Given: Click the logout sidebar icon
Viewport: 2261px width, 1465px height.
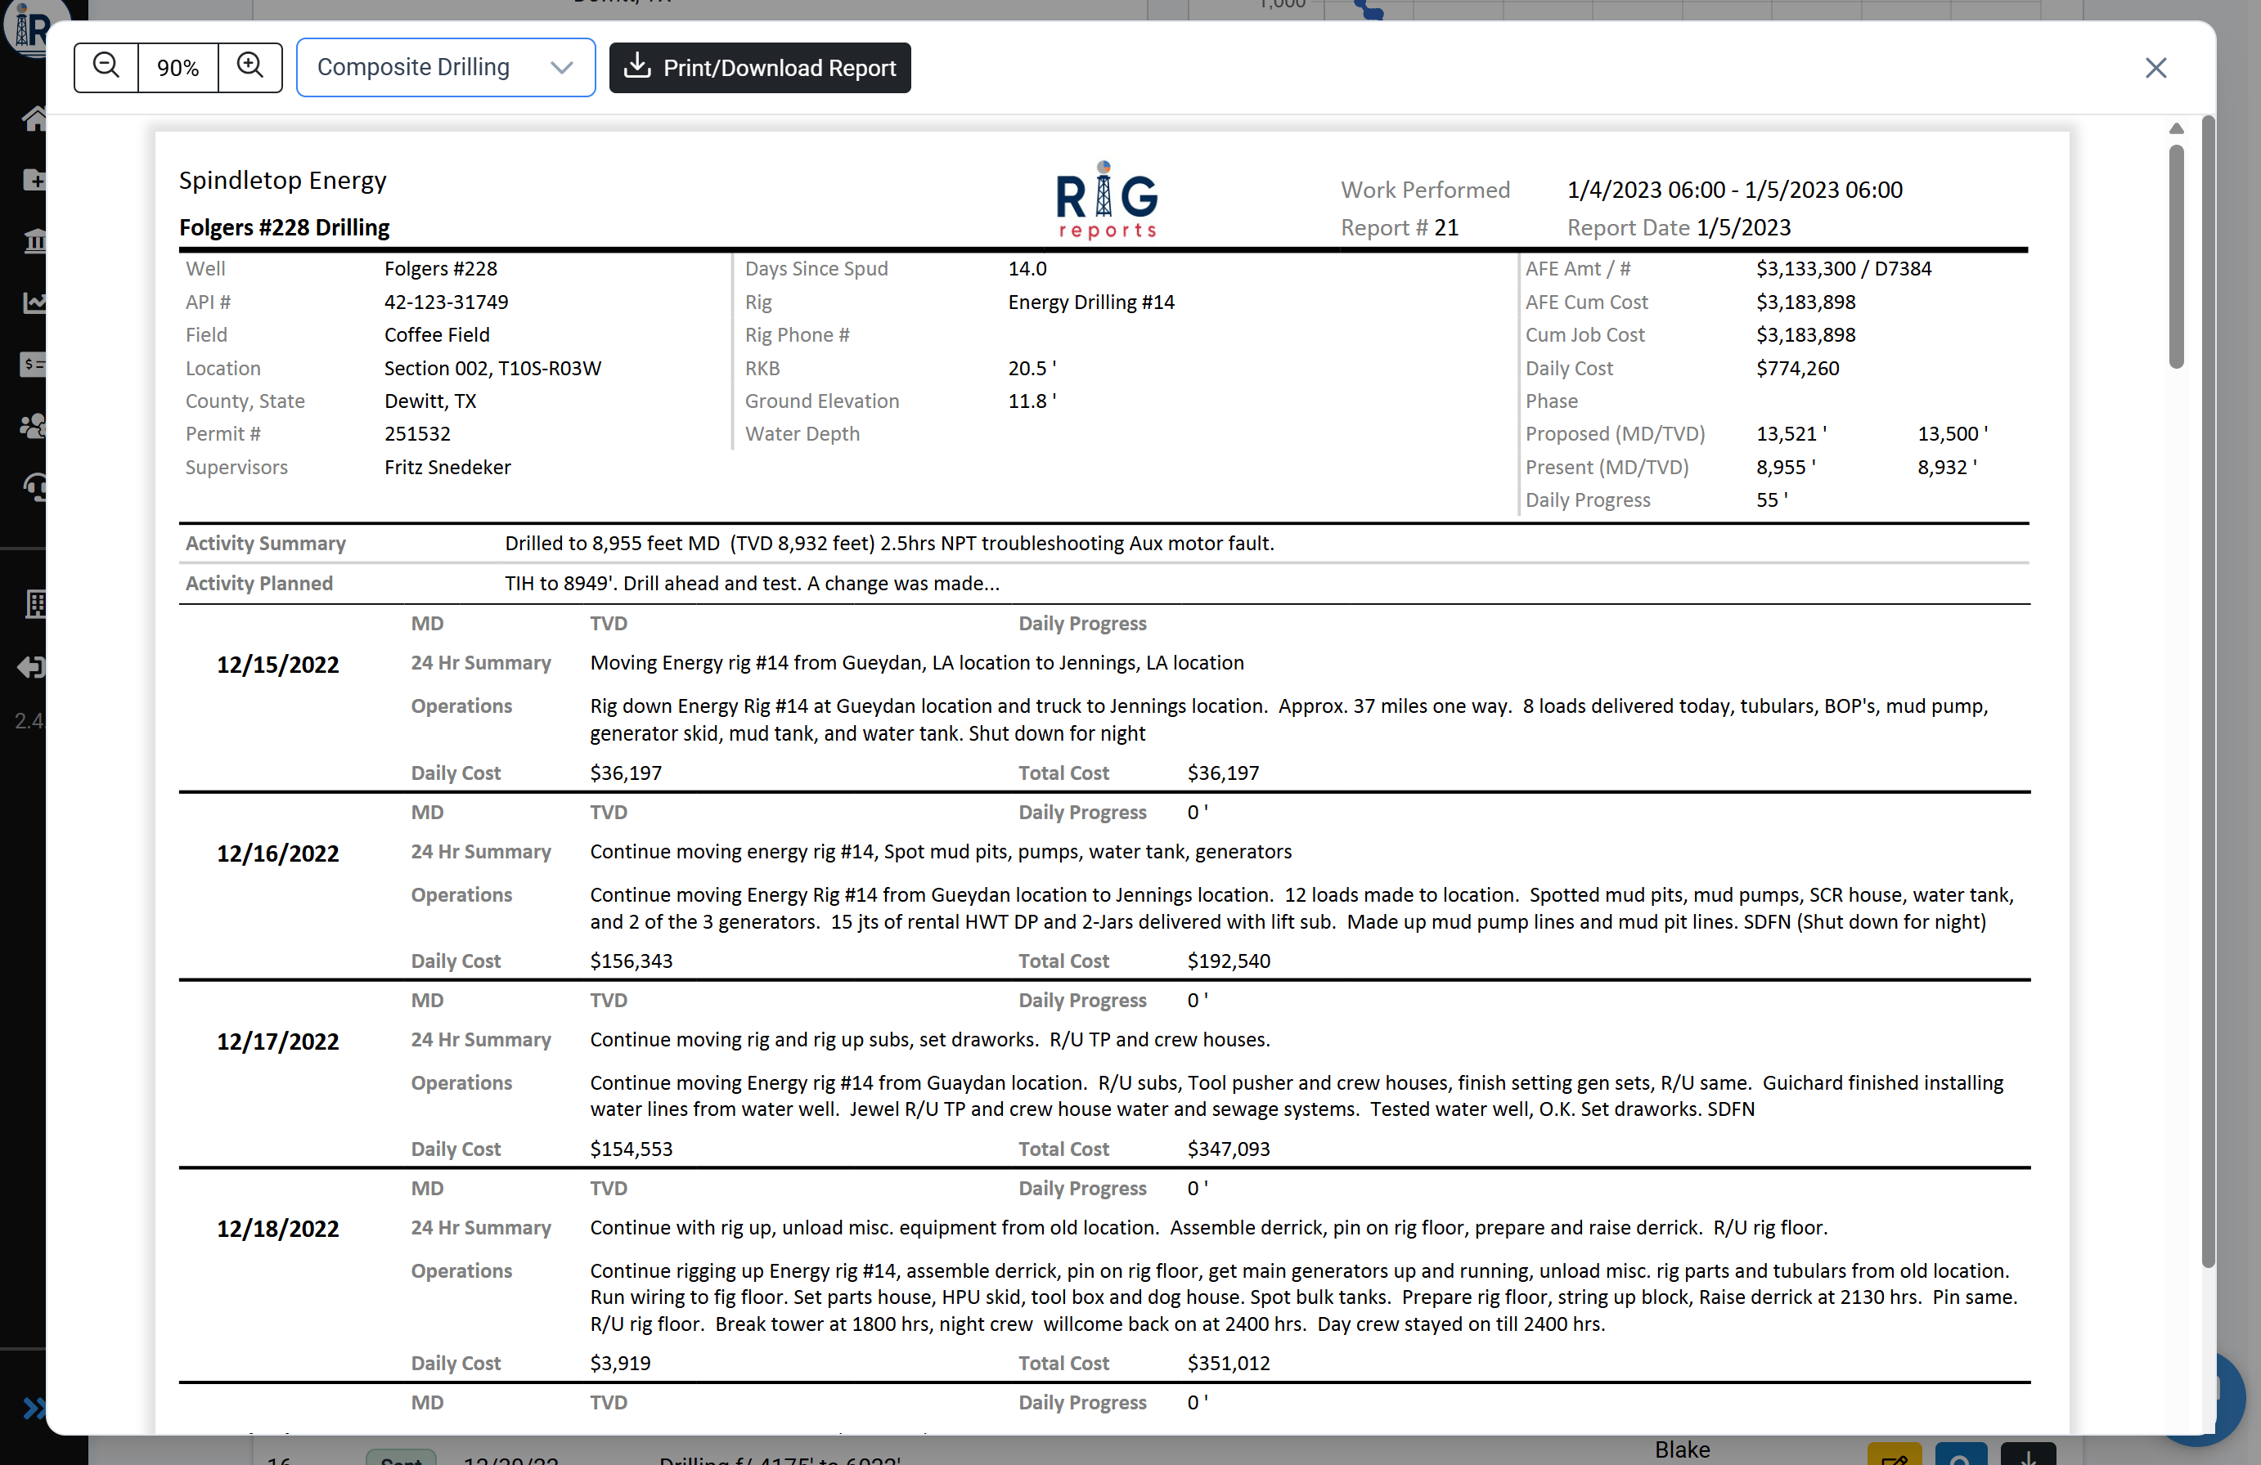Looking at the screenshot, I should 32,666.
